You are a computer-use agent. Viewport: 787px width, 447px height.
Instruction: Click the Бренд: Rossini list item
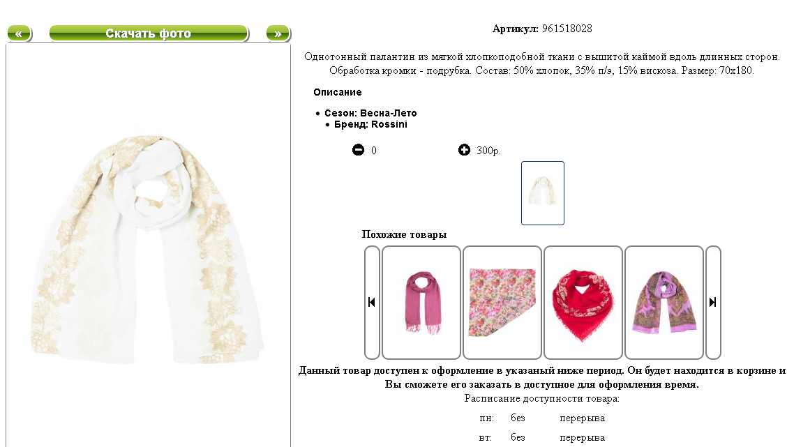(370, 124)
